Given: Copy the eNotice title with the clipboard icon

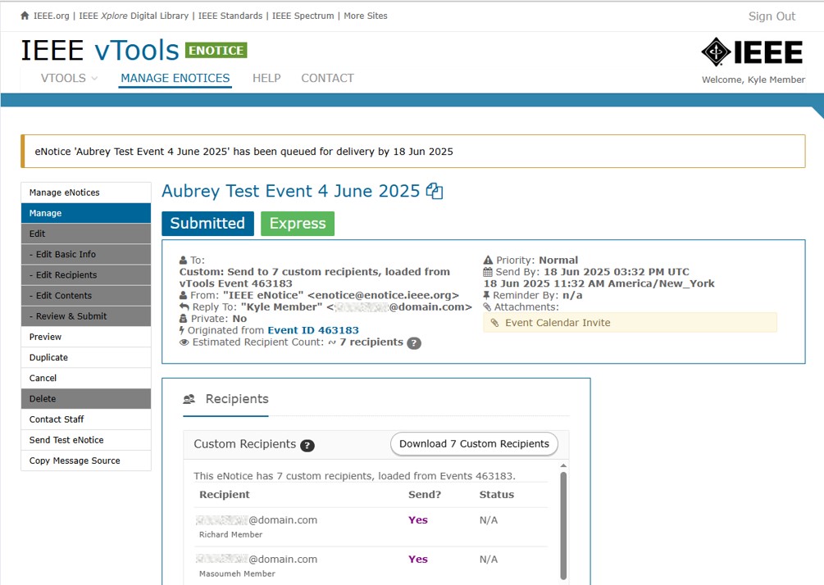Looking at the screenshot, I should 435,191.
